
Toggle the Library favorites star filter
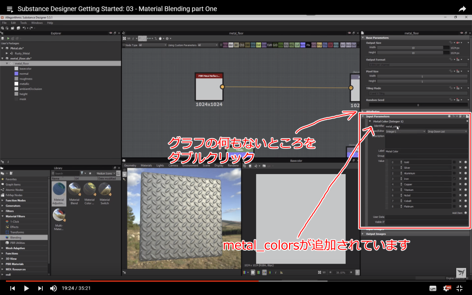(89, 174)
